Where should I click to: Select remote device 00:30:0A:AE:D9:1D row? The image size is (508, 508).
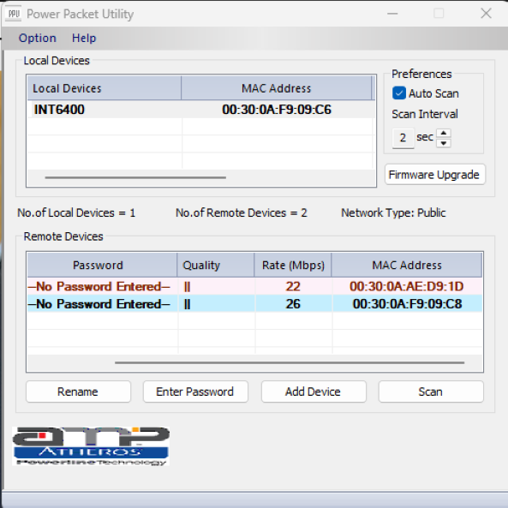click(x=254, y=286)
